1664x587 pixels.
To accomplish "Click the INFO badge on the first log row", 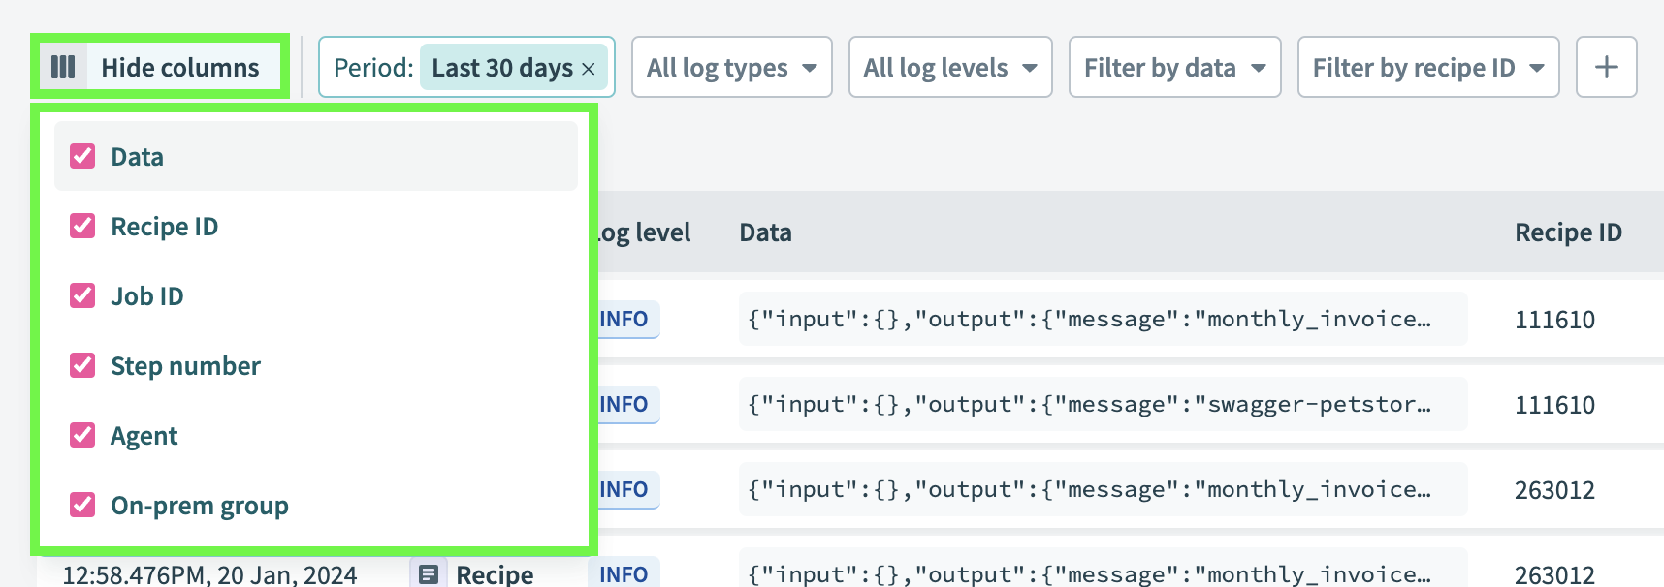I will [x=624, y=319].
